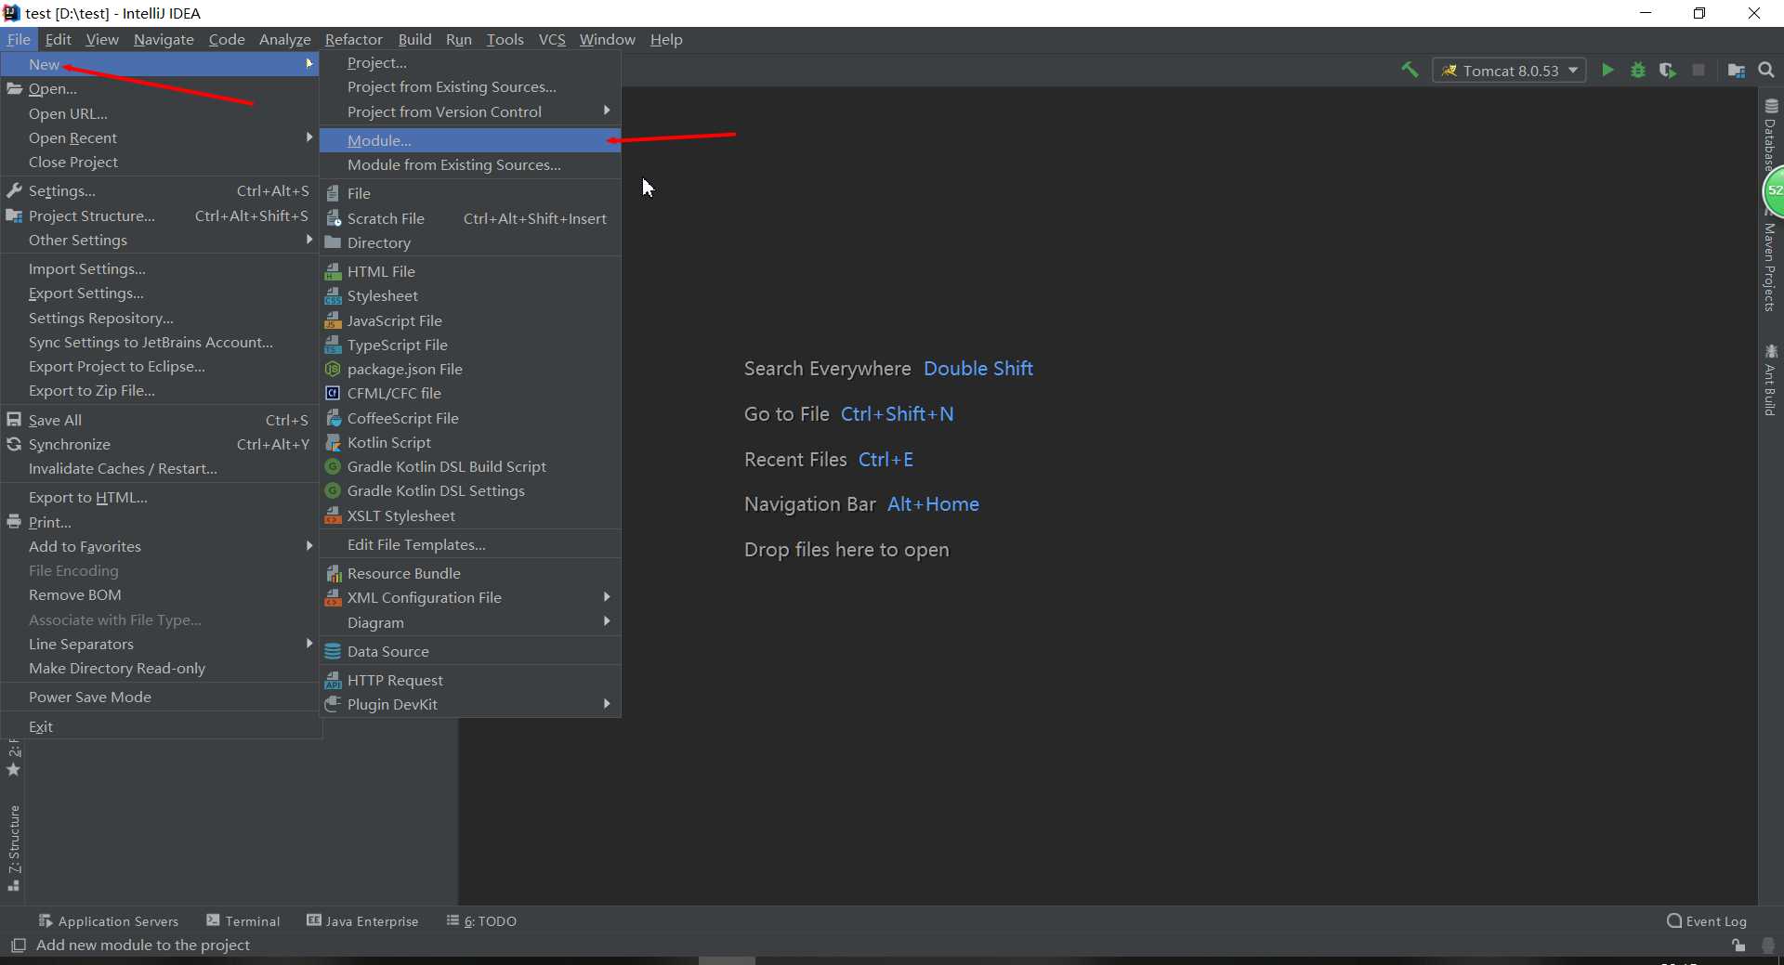Create a new package.json File
Viewport: 1784px width, 965px height.
470,369
